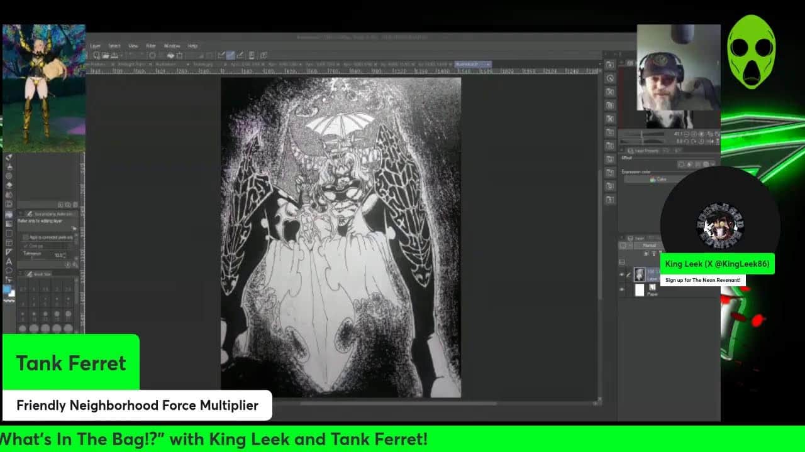Click the Paper layer thumbnail
Image resolution: width=805 pixels, height=452 pixels.
pyautogui.click(x=640, y=289)
